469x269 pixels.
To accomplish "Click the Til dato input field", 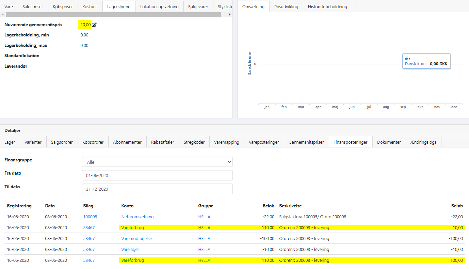I will [x=157, y=189].
